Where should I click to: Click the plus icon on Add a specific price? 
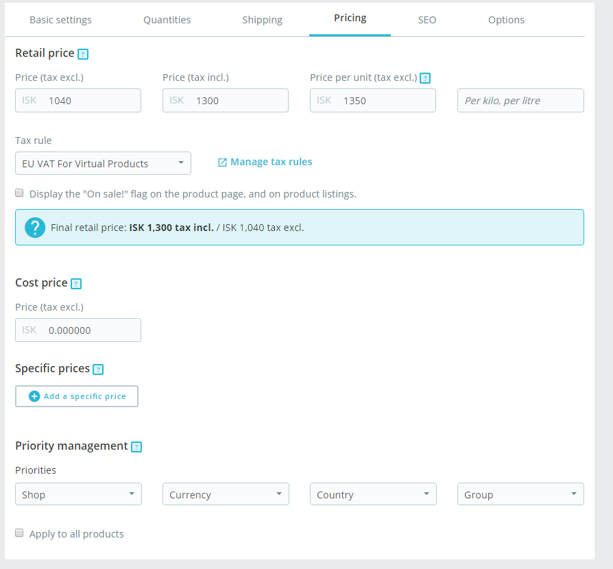pos(34,396)
